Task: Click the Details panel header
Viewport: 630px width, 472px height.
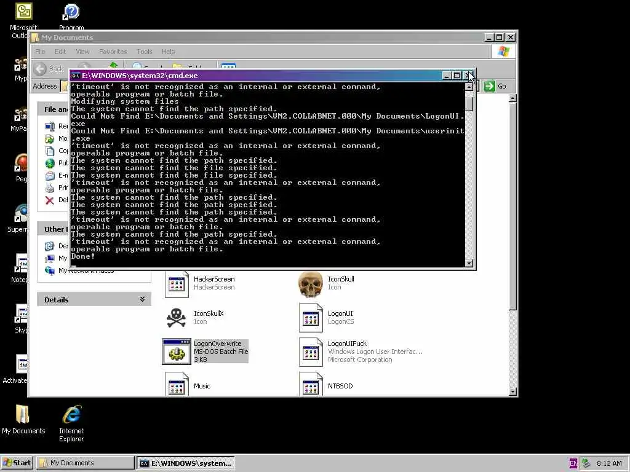Action: [x=94, y=299]
